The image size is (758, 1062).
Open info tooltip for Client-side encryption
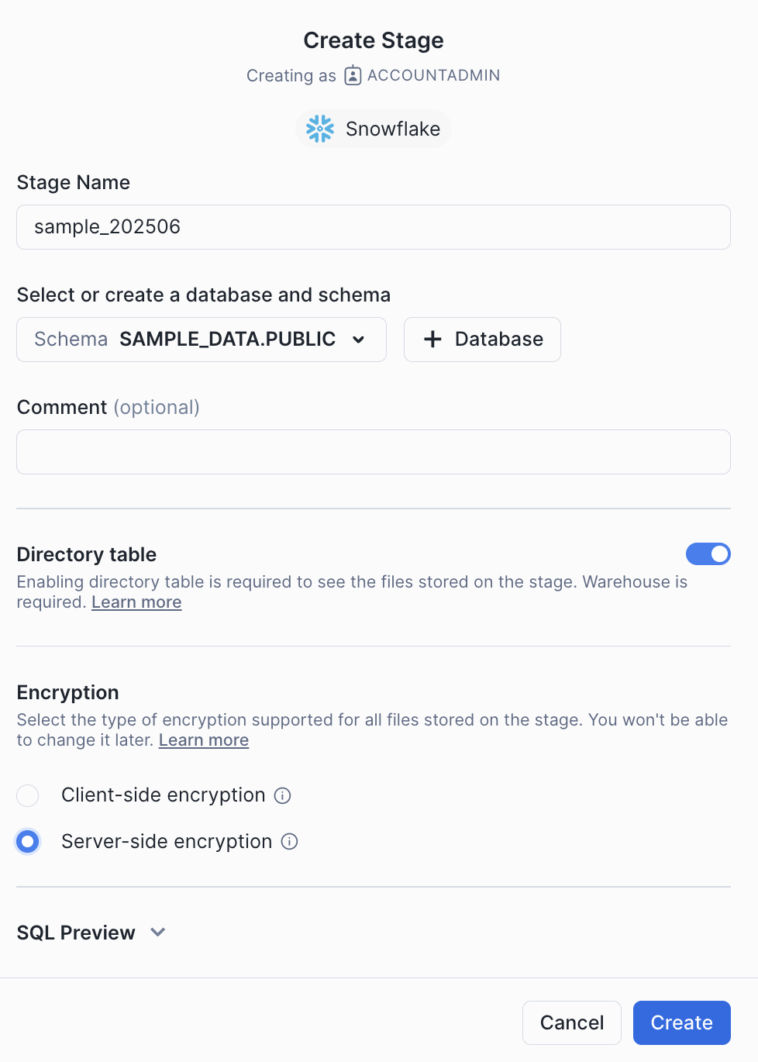click(x=283, y=795)
